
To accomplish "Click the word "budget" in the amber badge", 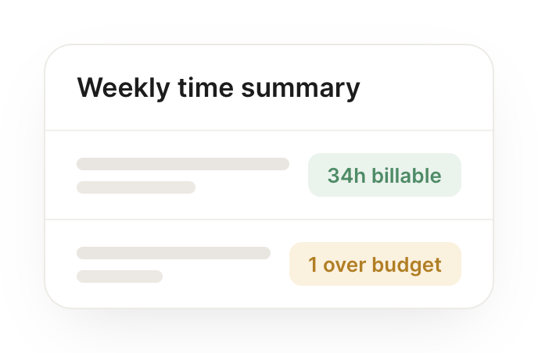I will tap(407, 266).
